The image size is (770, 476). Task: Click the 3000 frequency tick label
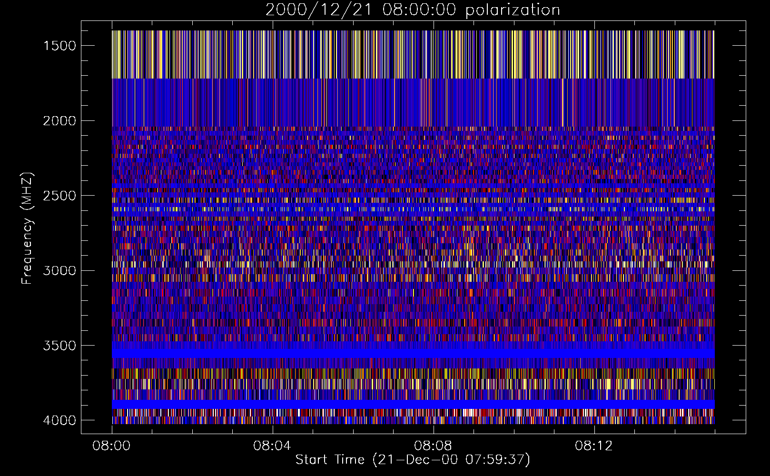[59, 270]
